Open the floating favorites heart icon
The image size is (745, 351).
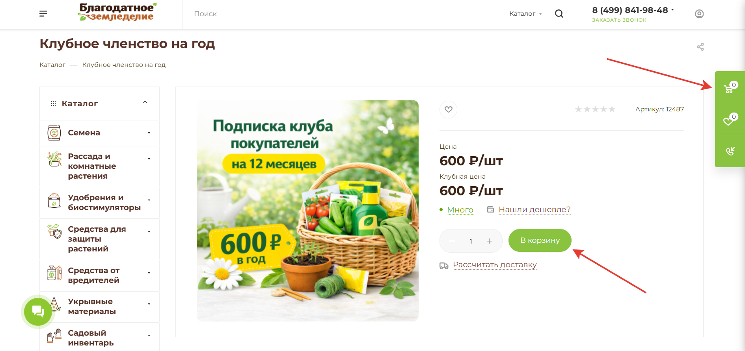(x=730, y=119)
